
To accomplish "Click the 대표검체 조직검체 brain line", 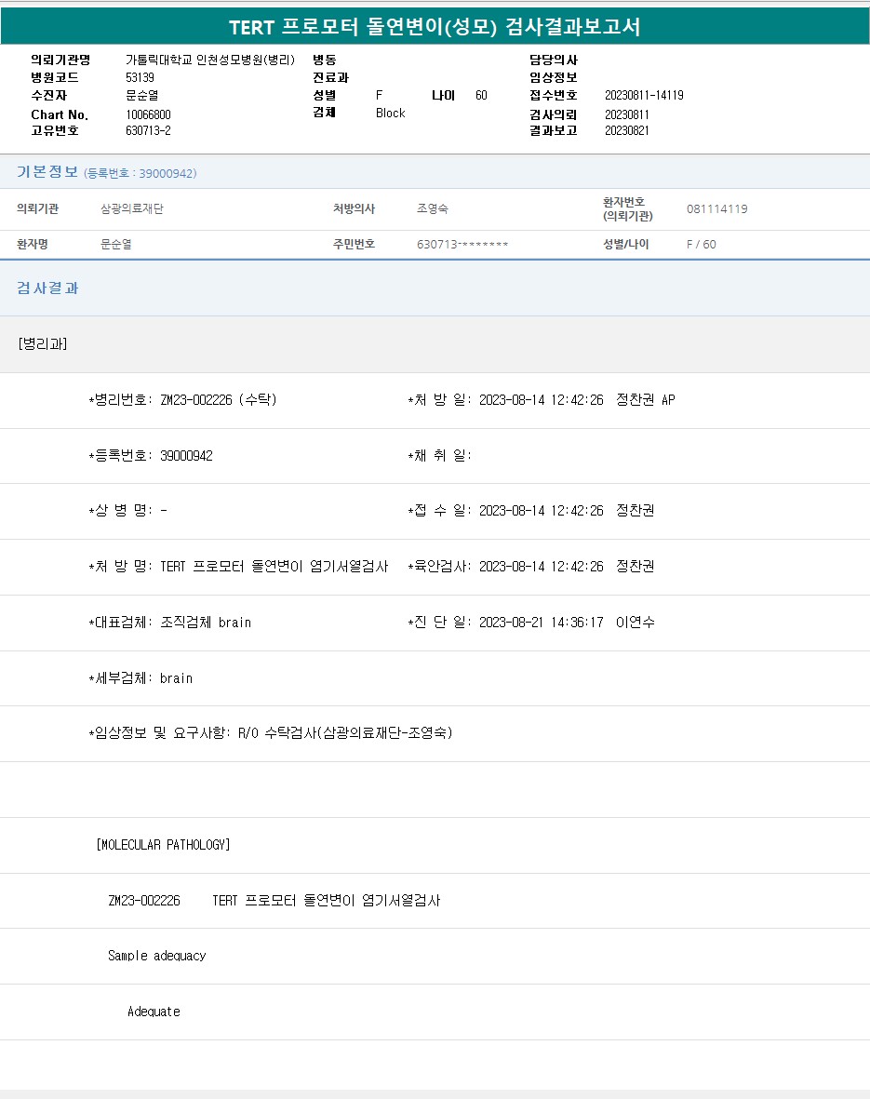I will pos(170,623).
